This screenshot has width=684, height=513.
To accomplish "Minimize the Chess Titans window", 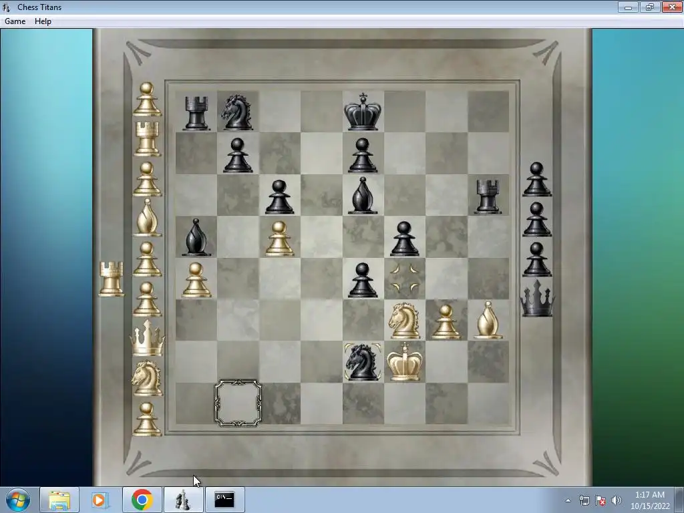I will [x=628, y=7].
